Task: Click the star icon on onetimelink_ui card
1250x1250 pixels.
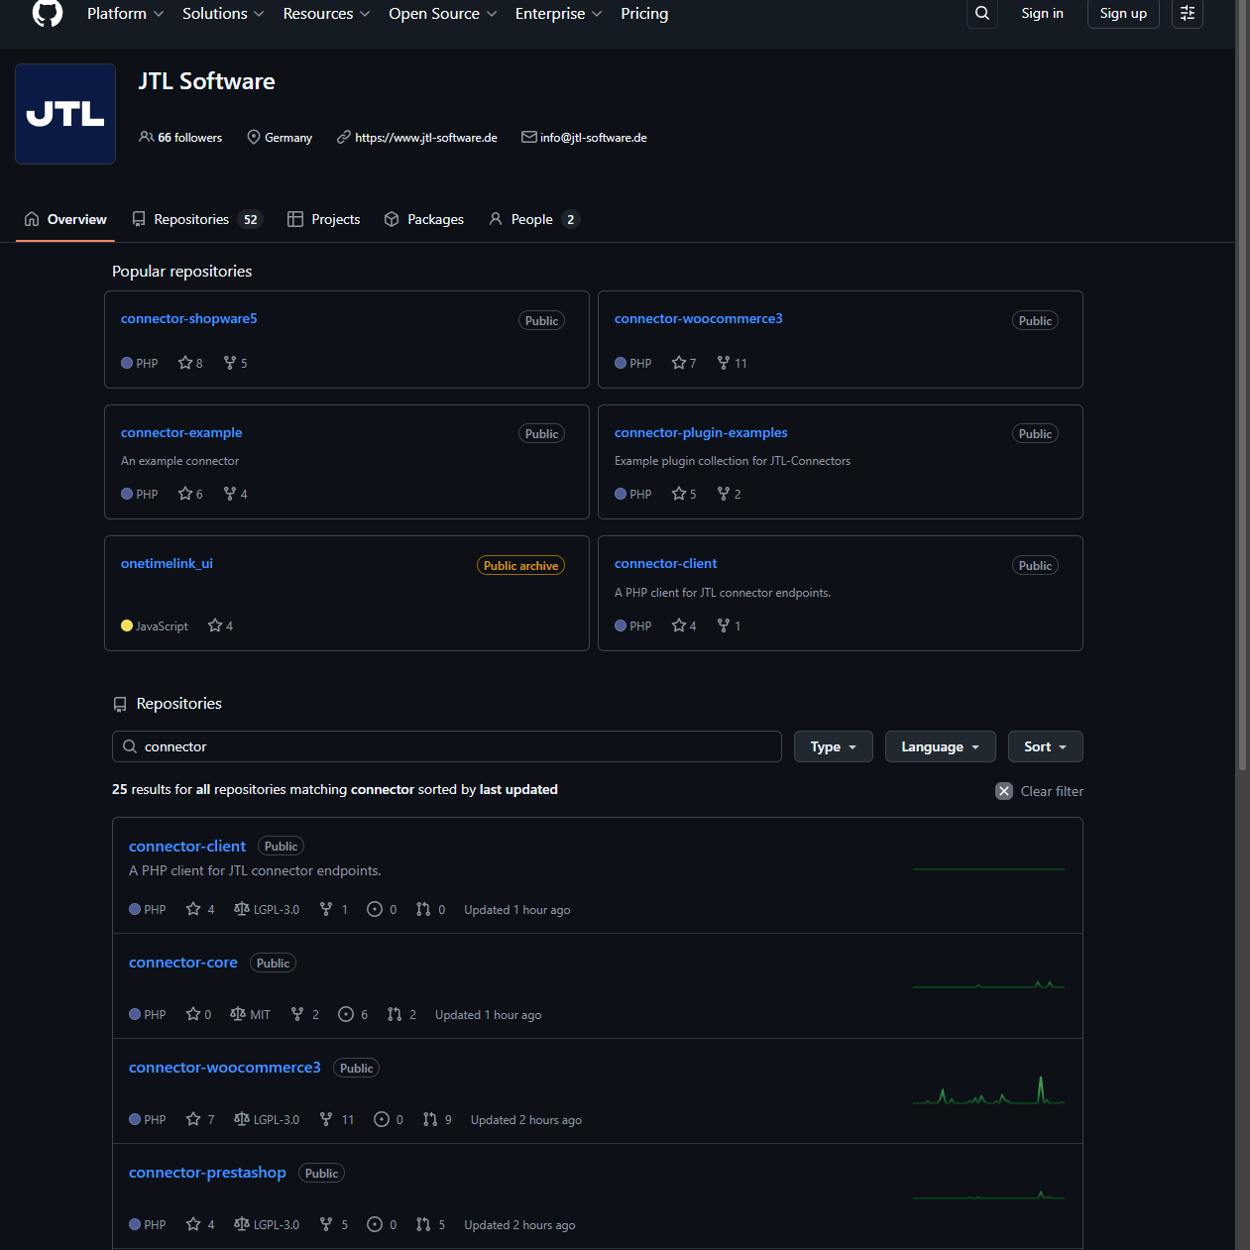Action: 215,625
